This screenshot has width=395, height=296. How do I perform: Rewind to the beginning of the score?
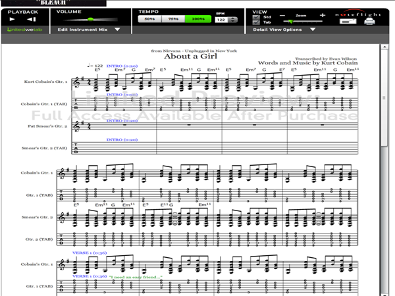click(x=32, y=19)
